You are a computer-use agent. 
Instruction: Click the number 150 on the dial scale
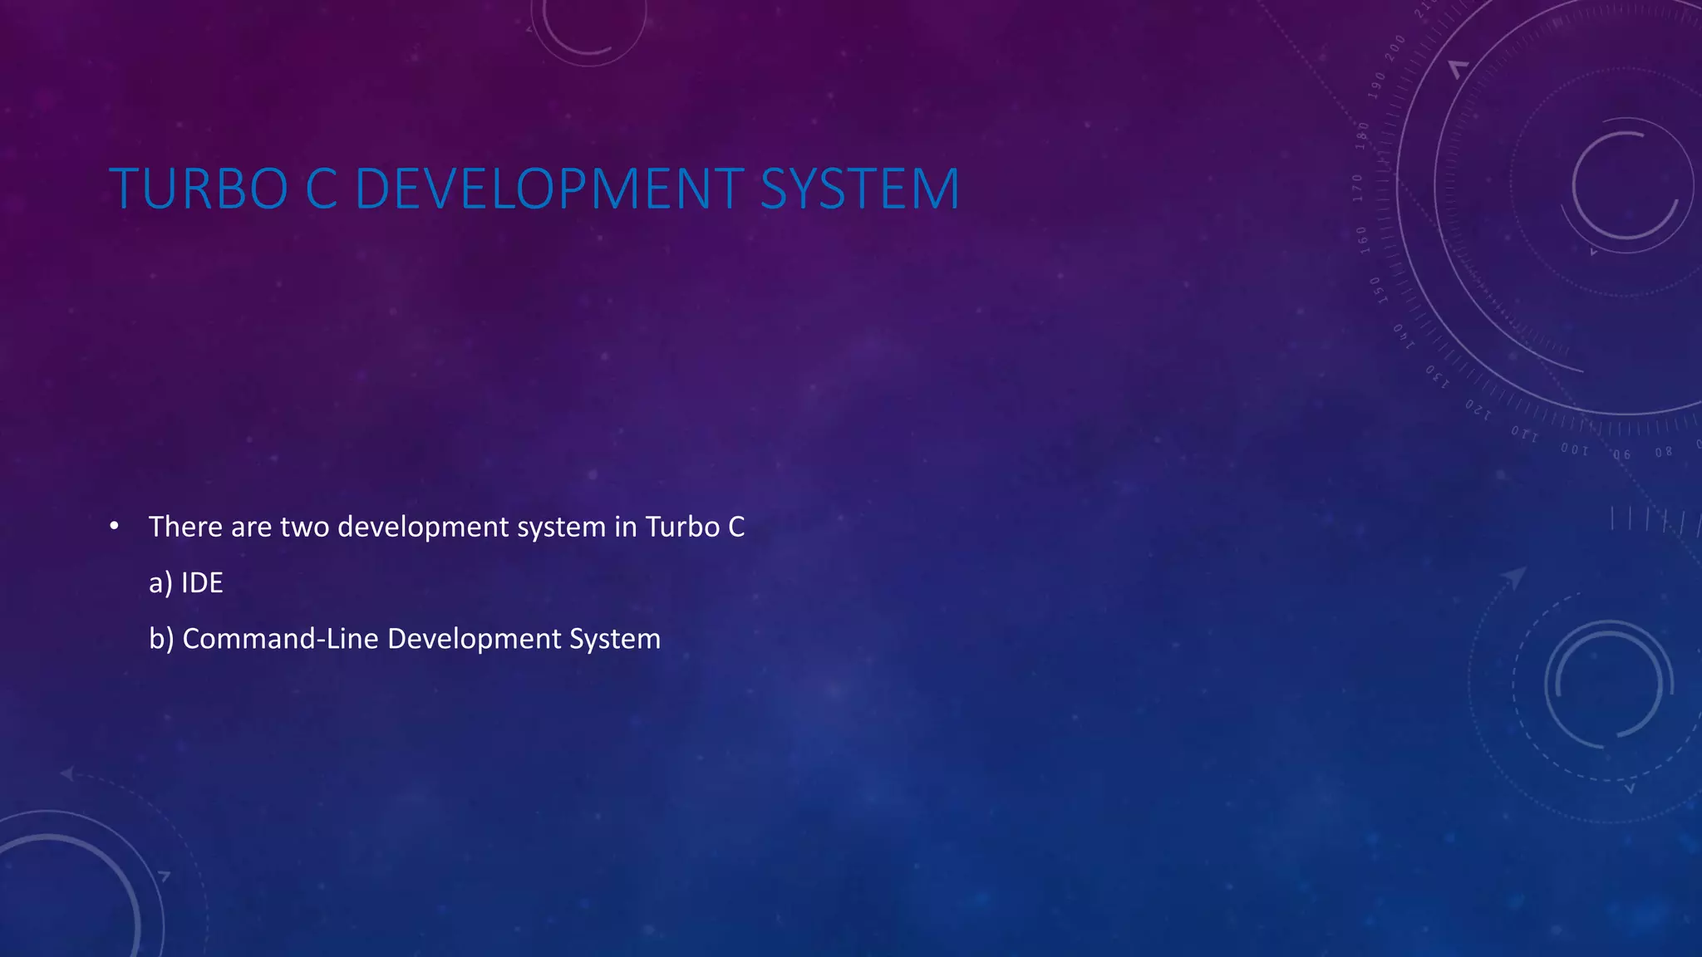(x=1377, y=290)
